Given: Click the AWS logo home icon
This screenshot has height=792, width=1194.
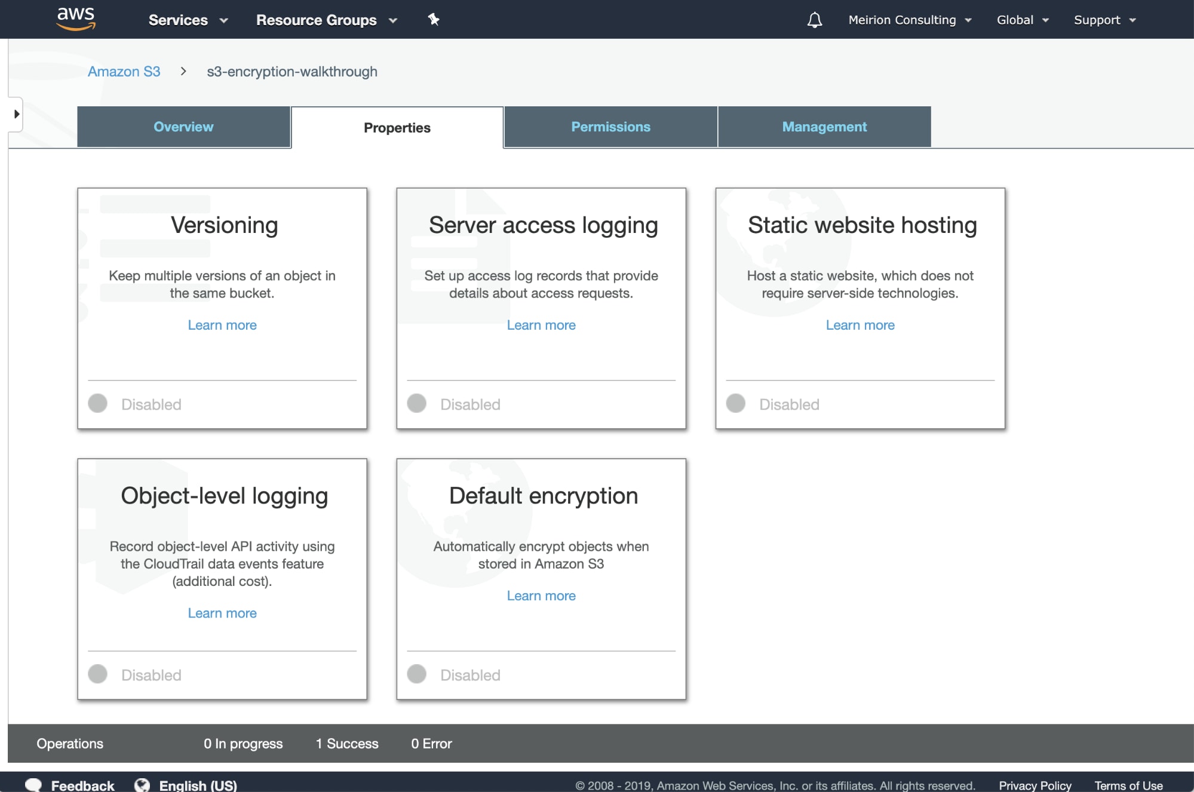Looking at the screenshot, I should pos(76,19).
